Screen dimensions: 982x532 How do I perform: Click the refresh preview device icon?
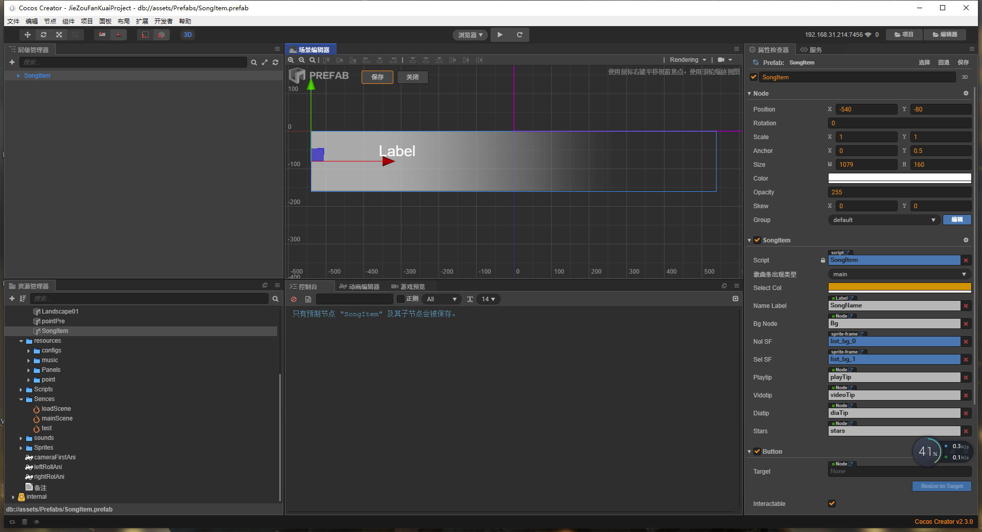click(x=520, y=35)
